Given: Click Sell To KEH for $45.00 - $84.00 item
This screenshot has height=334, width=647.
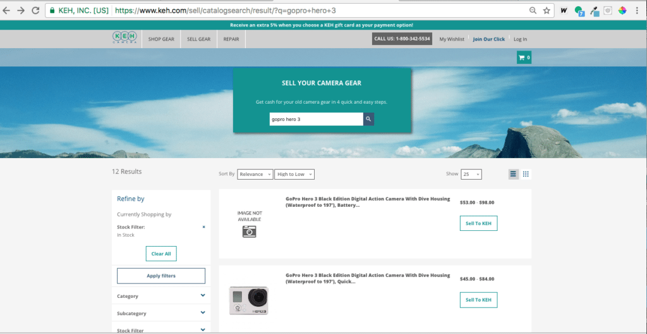Looking at the screenshot, I should [479, 300].
